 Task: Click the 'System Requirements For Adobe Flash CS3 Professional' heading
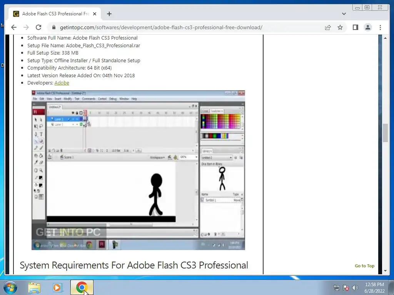coord(134,265)
